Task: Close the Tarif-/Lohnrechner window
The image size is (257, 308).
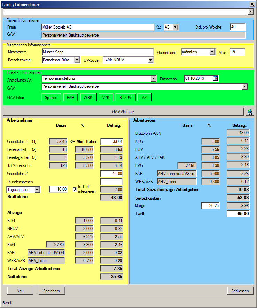Action: click(252, 4)
